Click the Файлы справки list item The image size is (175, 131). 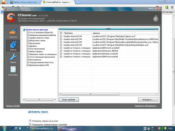(36, 52)
